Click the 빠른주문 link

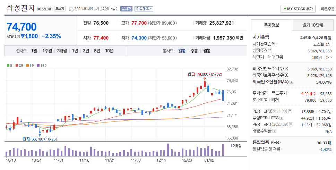pos(328,9)
